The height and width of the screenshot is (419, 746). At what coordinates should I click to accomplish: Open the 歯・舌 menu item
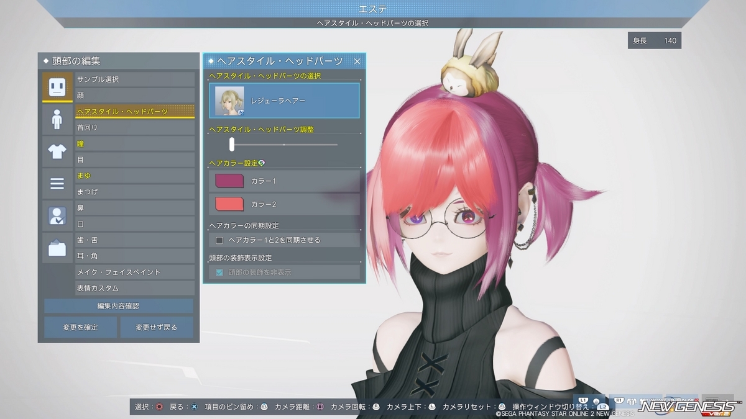click(135, 240)
